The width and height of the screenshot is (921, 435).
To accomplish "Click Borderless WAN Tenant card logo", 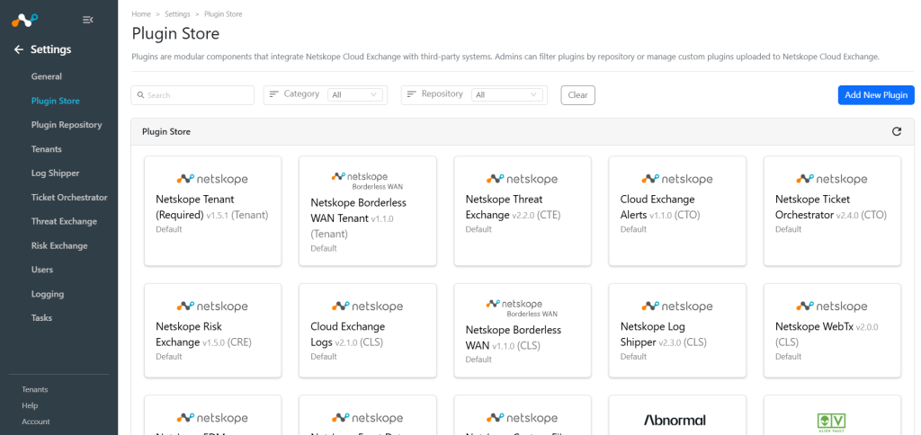I will [367, 181].
